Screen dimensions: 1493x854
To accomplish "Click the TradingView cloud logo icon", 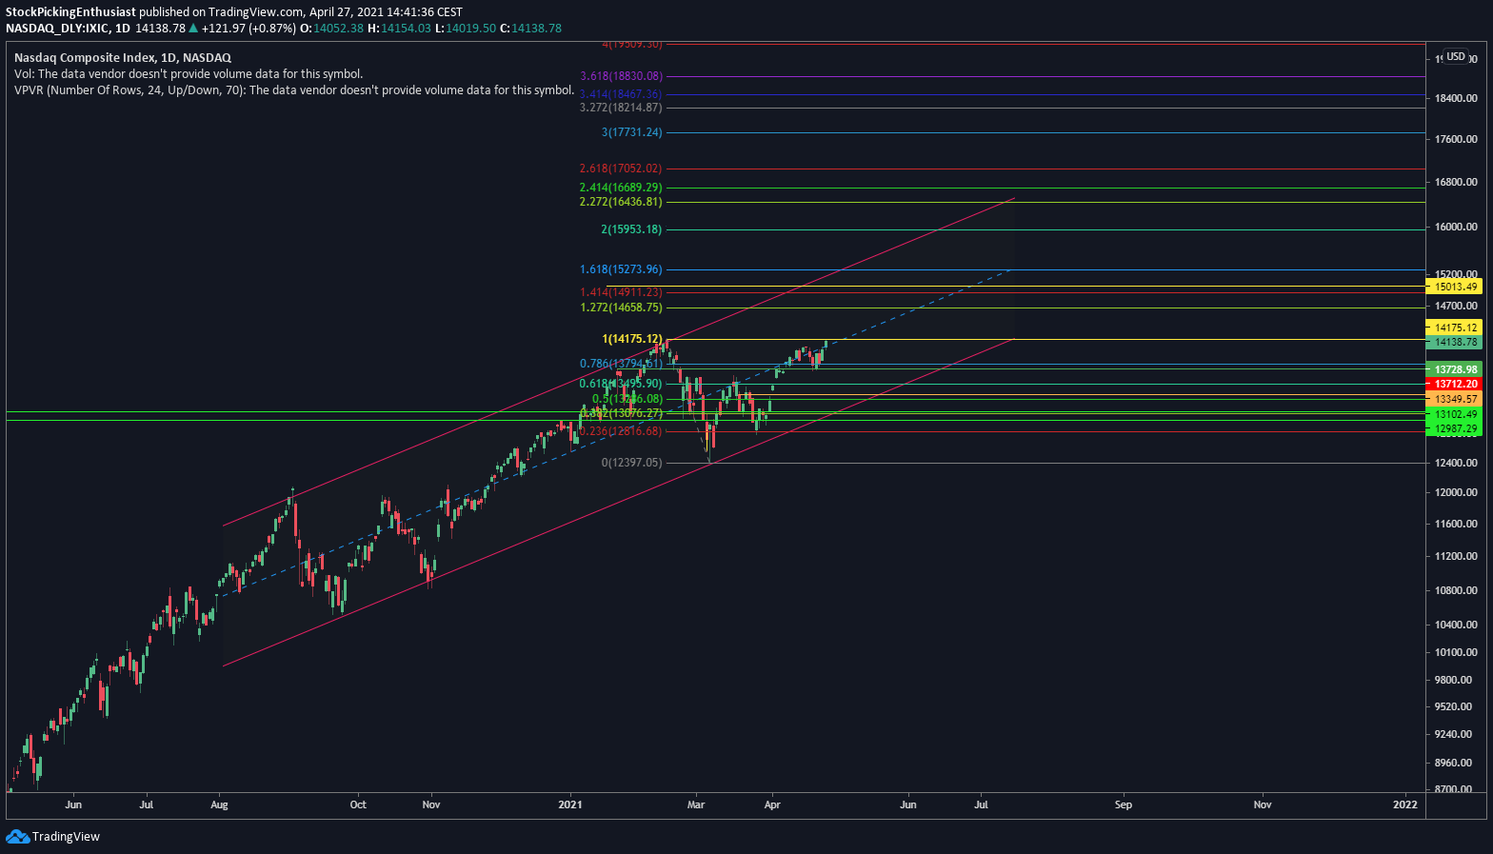I will [17, 836].
